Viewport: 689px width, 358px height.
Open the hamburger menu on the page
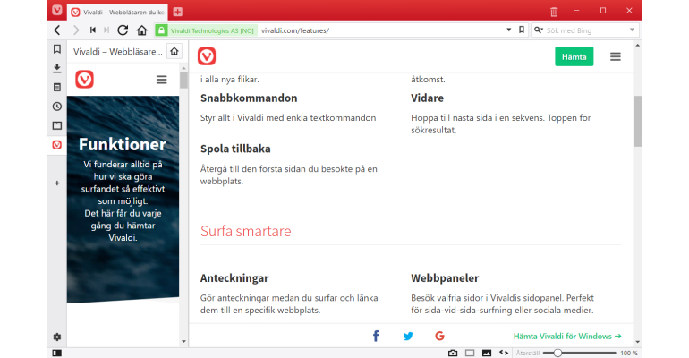pyautogui.click(x=616, y=56)
